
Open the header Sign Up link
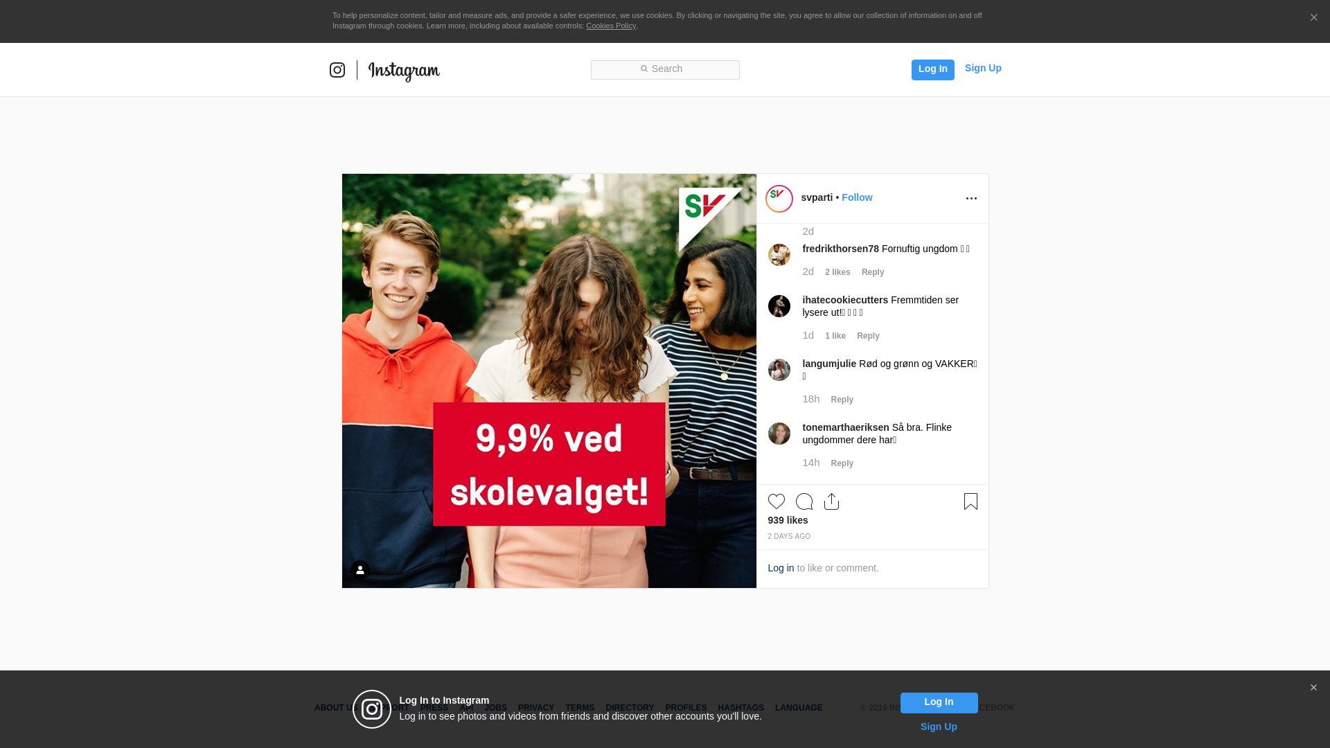tap(983, 68)
